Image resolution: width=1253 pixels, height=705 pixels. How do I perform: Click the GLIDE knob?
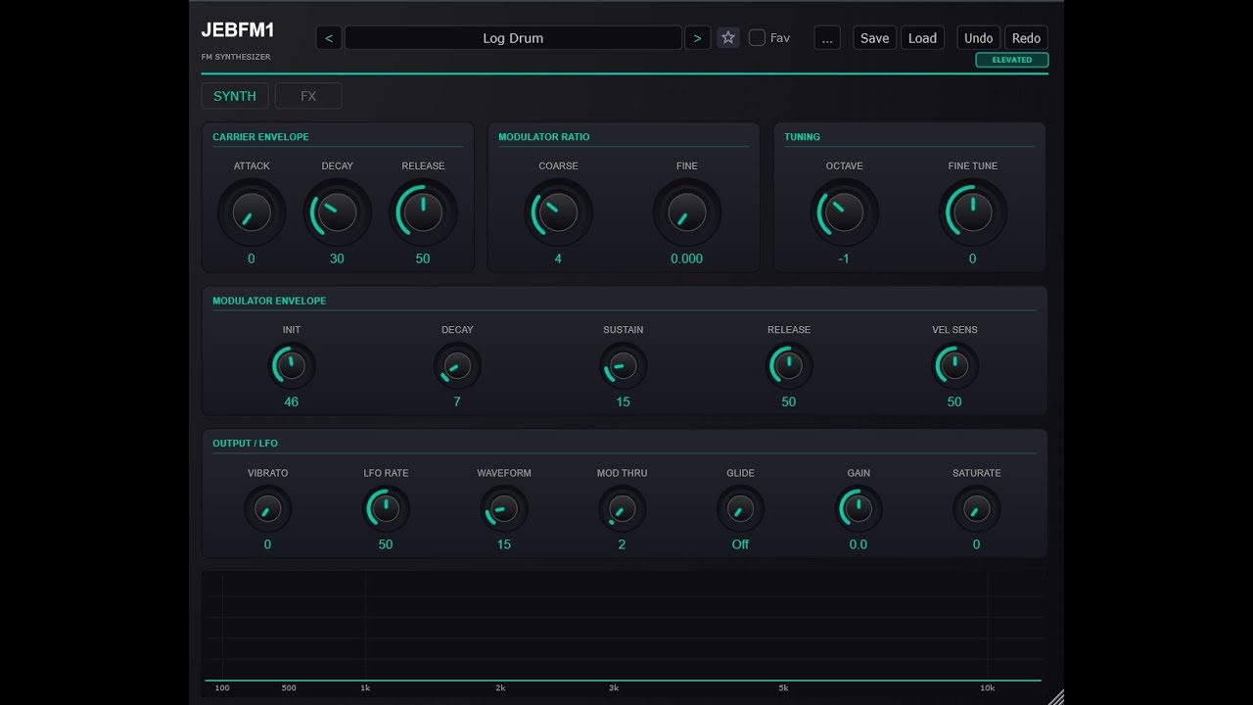coord(740,509)
